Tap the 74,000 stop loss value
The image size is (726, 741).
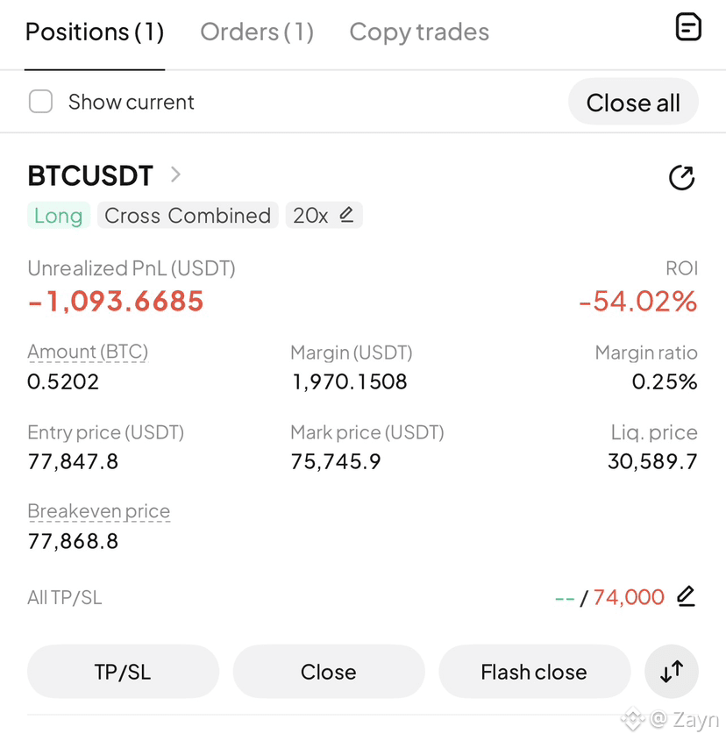[x=629, y=597]
